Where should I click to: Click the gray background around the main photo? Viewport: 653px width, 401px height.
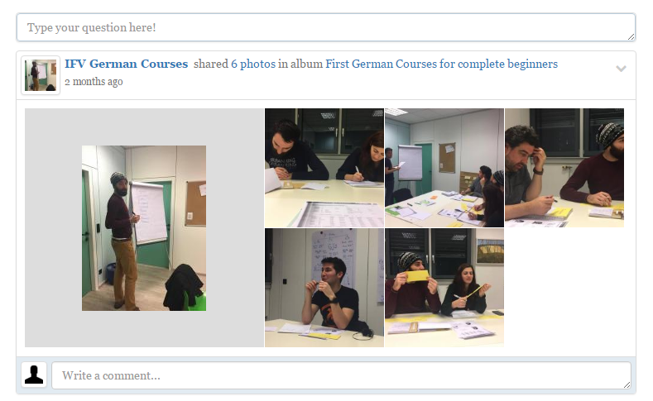(x=52, y=228)
